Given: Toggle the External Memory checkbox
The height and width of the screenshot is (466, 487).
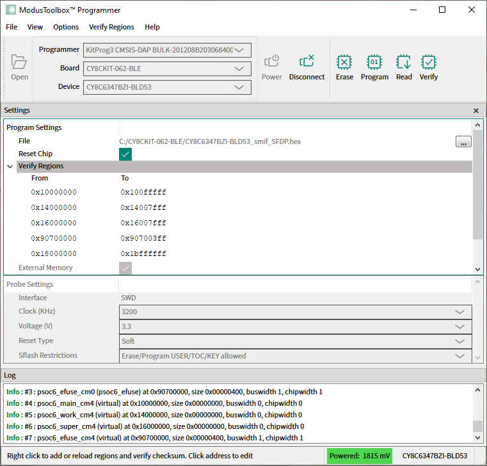Looking at the screenshot, I should pos(125,268).
